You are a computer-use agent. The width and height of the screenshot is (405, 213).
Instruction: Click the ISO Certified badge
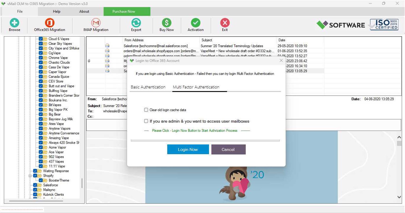[x=384, y=24]
